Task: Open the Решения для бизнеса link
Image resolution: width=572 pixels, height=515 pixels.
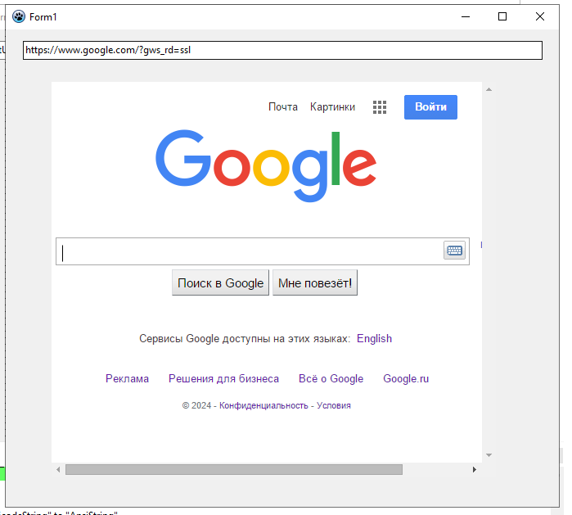Action: coord(223,379)
